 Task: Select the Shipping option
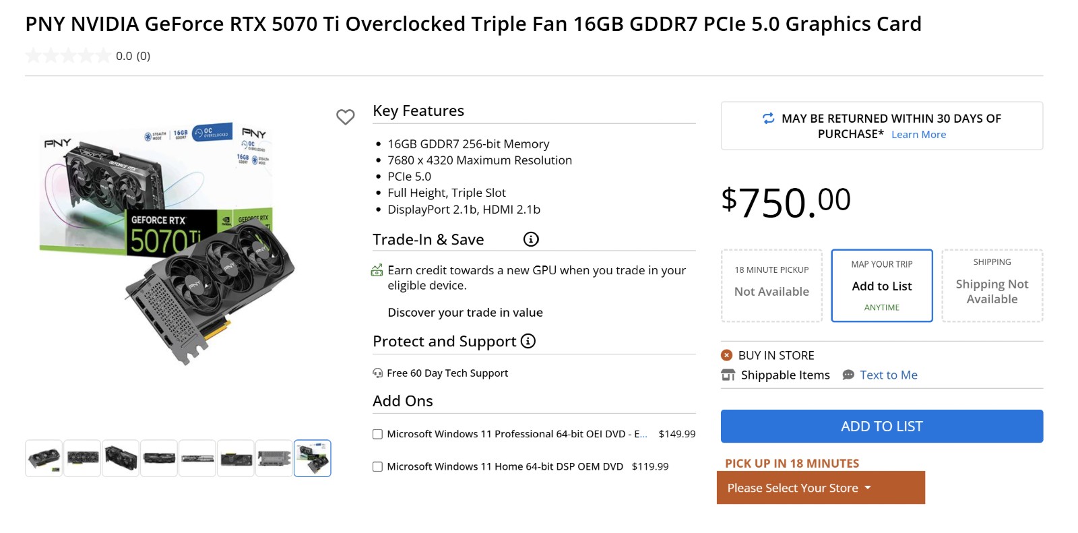(992, 286)
